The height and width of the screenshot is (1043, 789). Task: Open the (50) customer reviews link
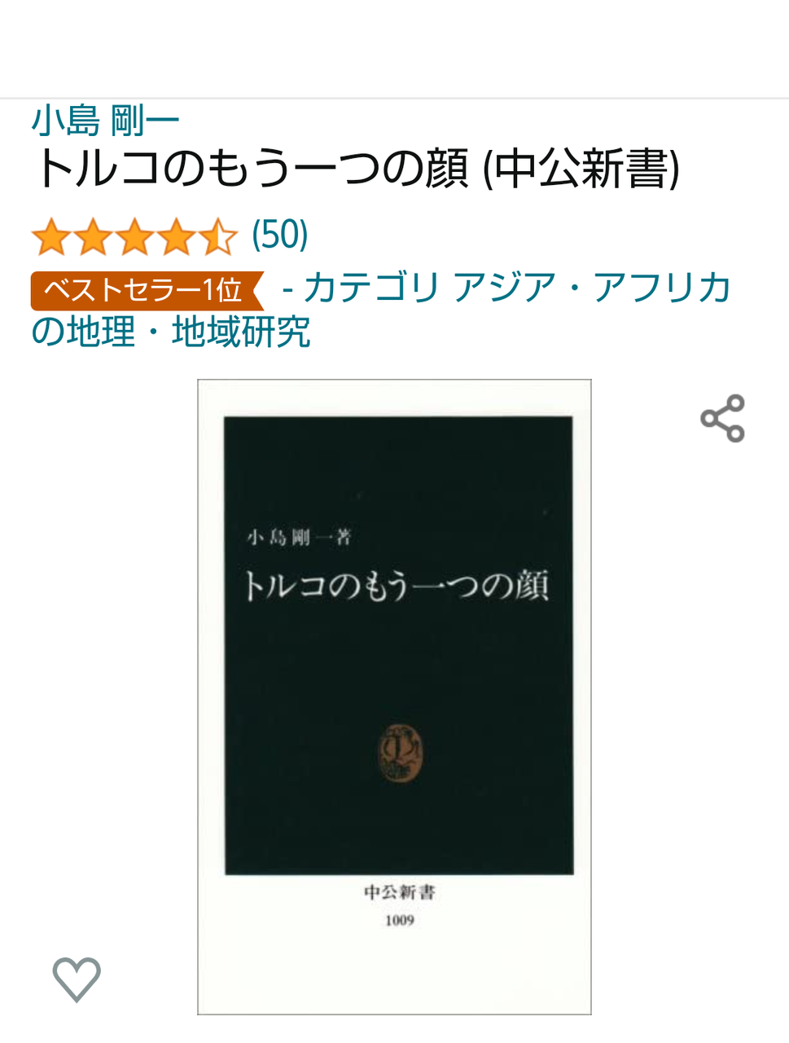point(280,235)
